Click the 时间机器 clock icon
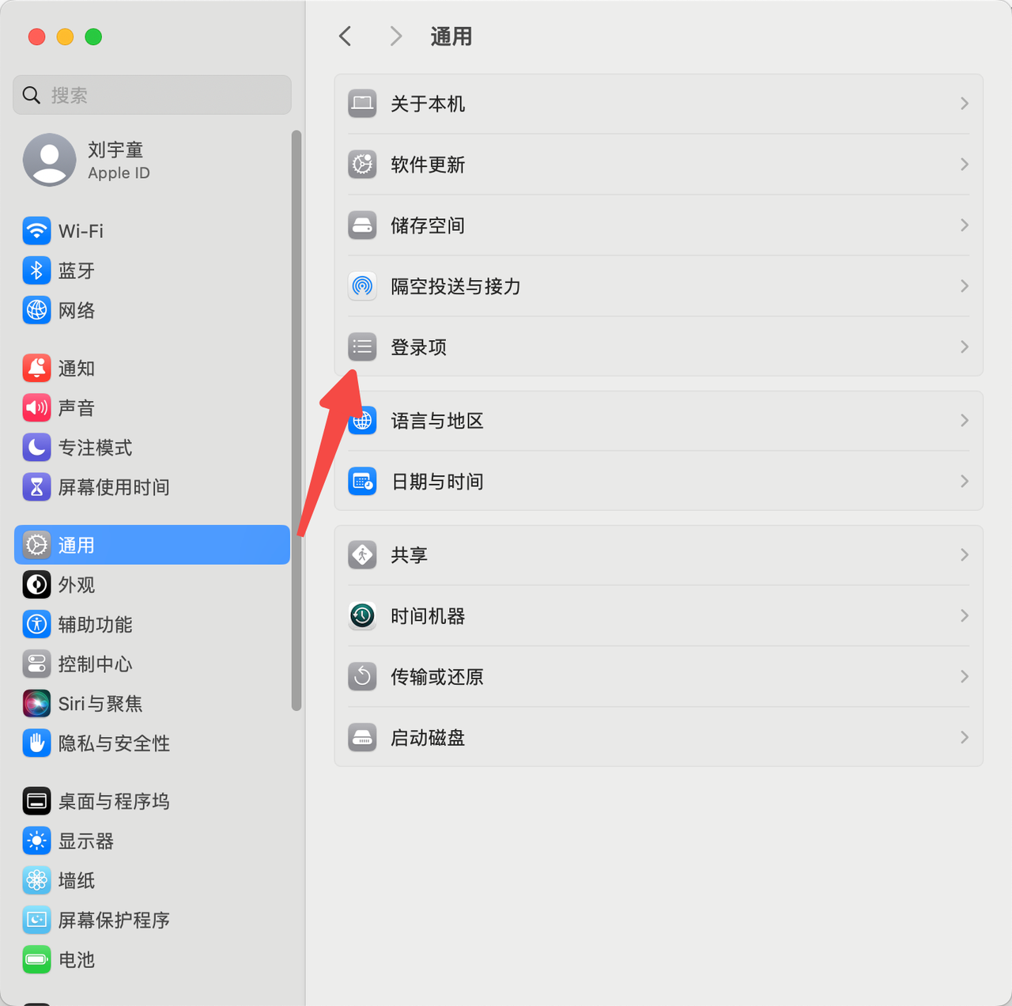Viewport: 1012px width, 1006px height. click(x=362, y=615)
